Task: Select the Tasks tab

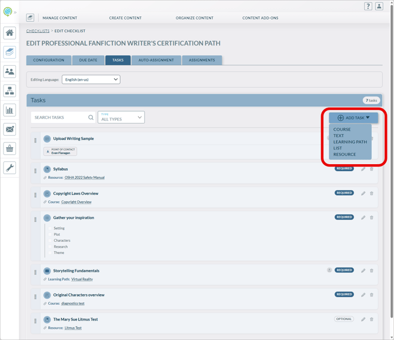Action: pos(118,60)
